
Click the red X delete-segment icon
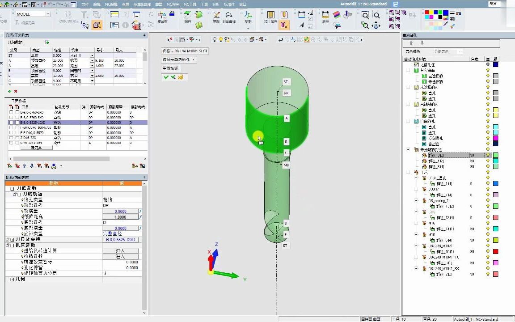tap(16, 91)
